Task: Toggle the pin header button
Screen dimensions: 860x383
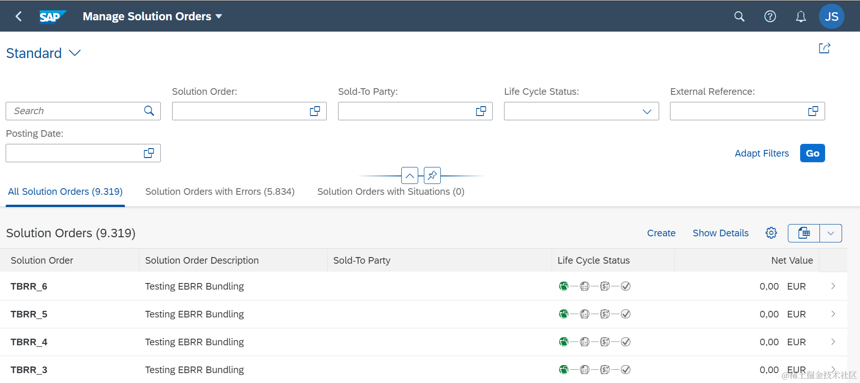Action: click(x=432, y=175)
